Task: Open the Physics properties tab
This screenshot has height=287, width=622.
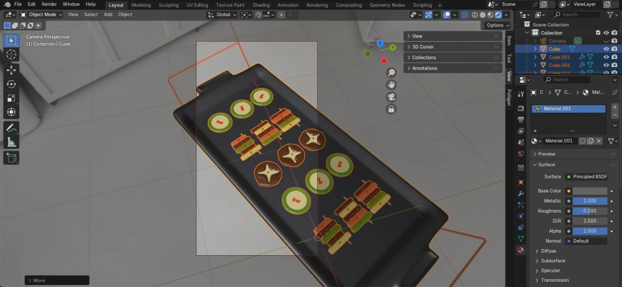Action: (x=521, y=216)
